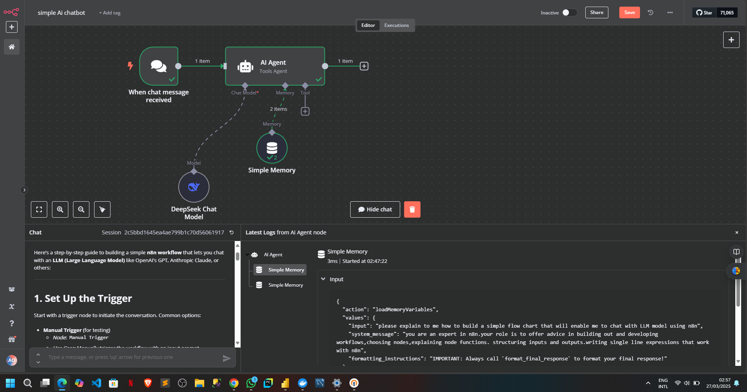Select second Simple Memory log entry

pyautogui.click(x=285, y=285)
